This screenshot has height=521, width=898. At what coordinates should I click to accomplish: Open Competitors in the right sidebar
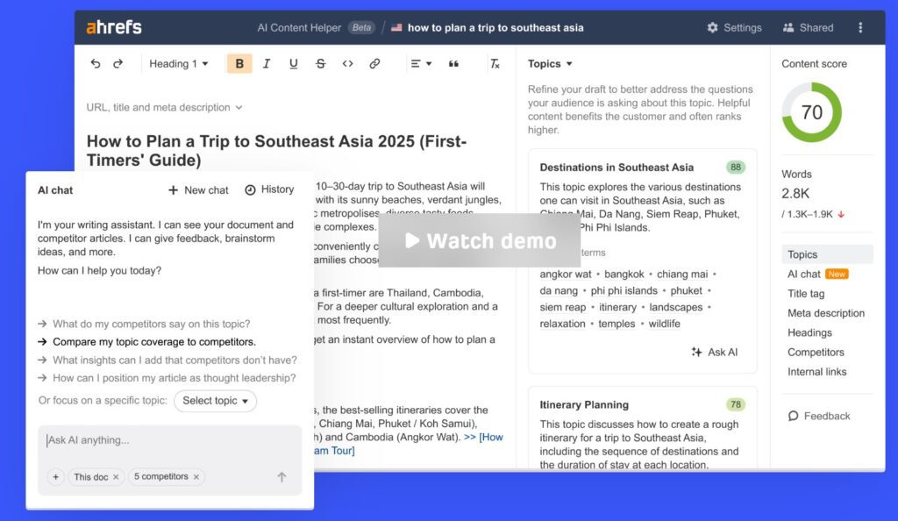(816, 353)
